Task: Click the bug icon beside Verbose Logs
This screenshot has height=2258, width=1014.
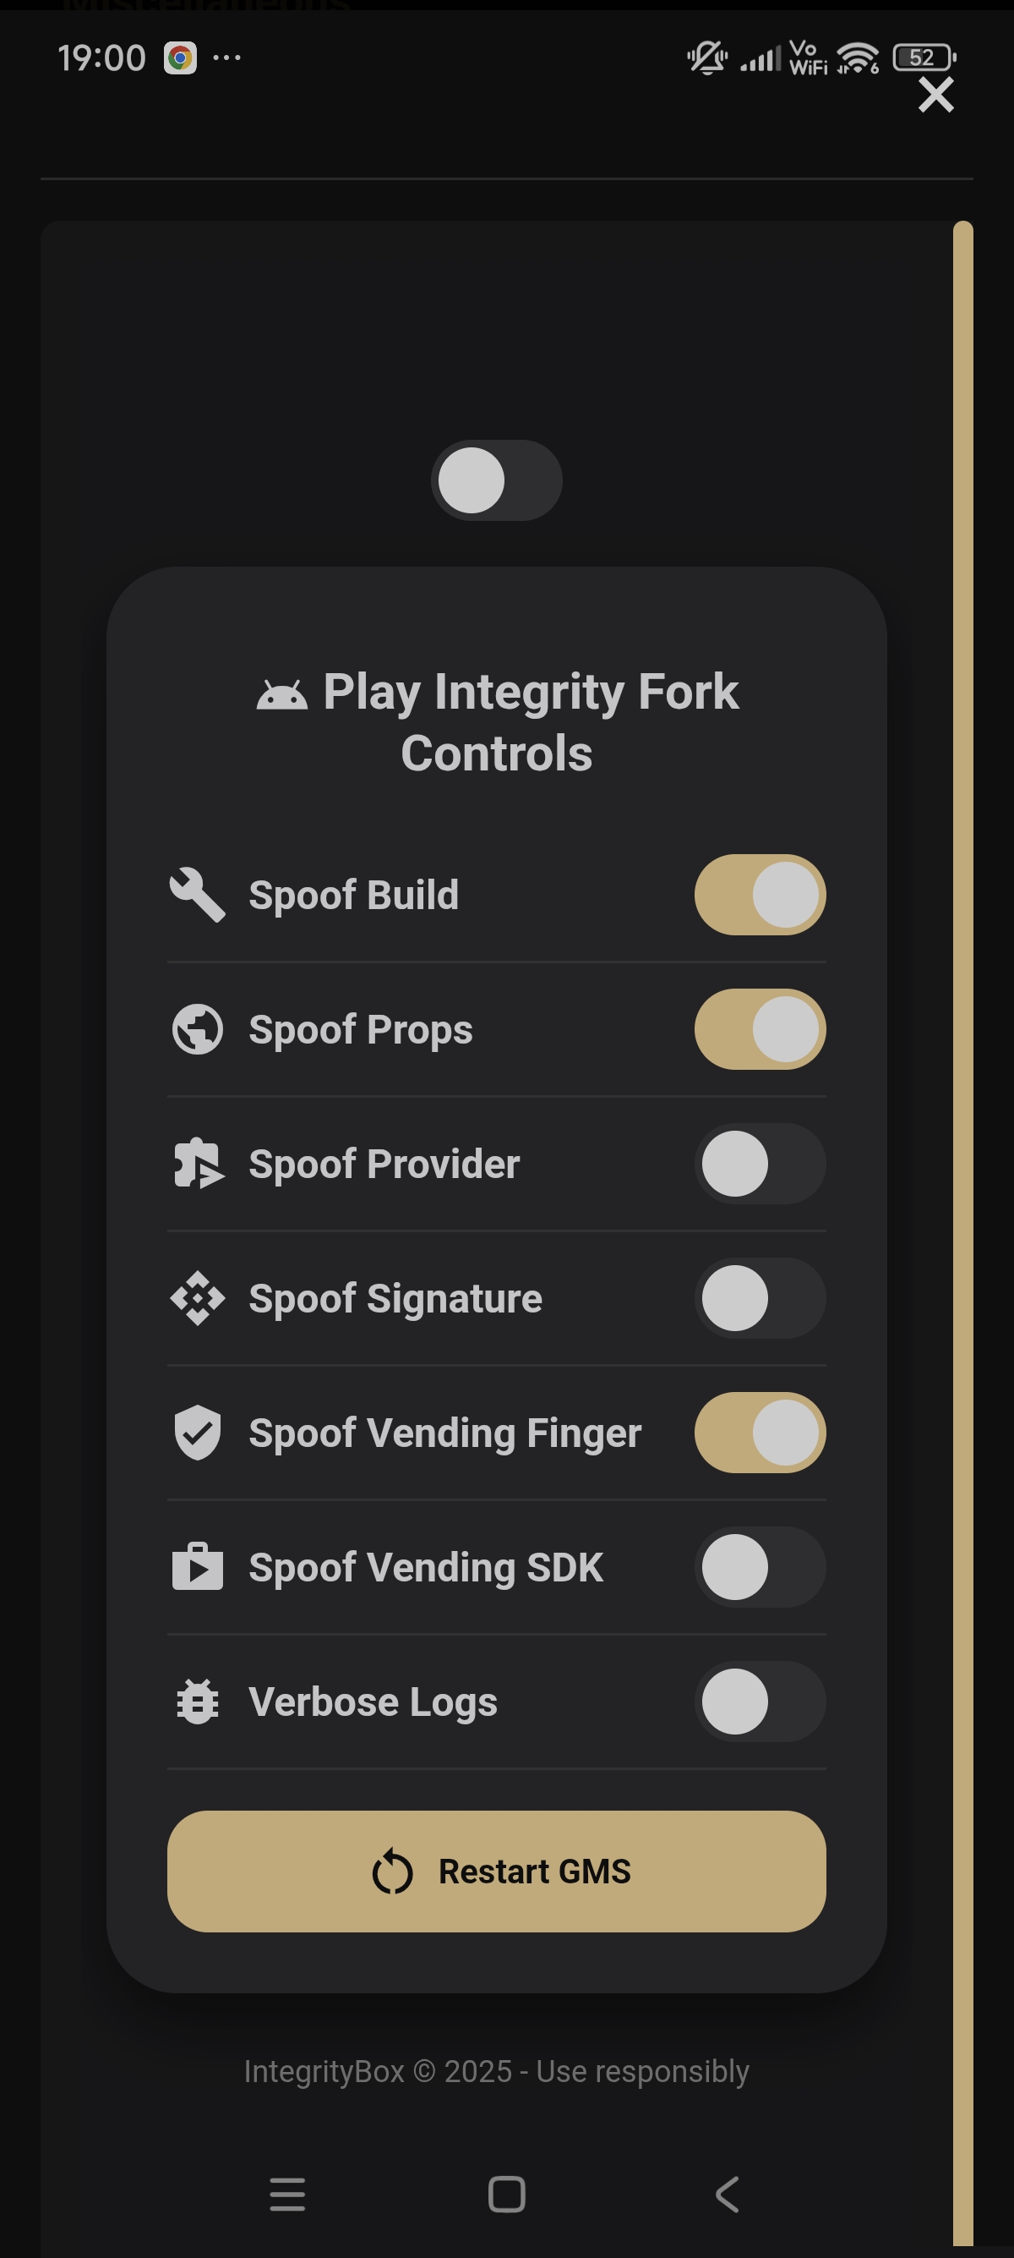Action: point(197,1702)
